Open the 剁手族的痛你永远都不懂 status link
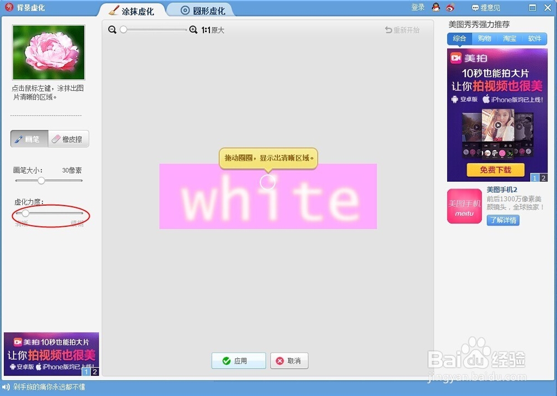The image size is (557, 396). (49, 387)
